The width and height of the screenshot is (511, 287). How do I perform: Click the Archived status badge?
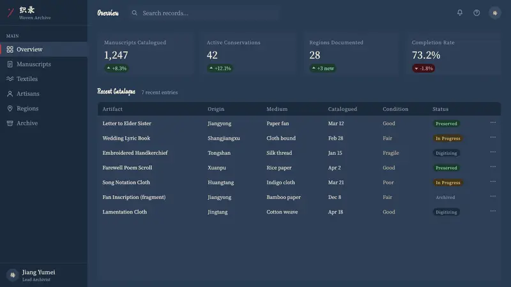(x=445, y=197)
